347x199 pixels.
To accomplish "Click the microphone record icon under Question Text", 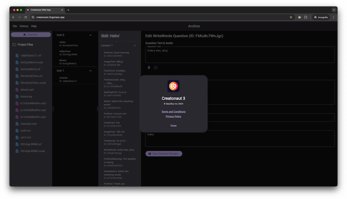I will [149, 68].
